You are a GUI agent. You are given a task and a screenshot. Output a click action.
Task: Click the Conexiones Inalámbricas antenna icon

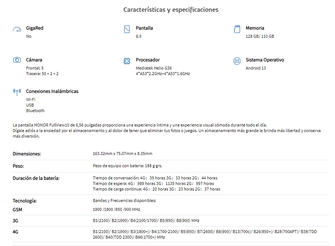tap(17, 92)
